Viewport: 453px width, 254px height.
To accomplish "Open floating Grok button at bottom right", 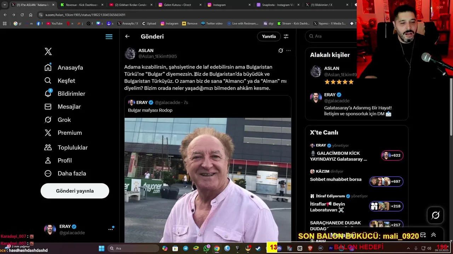I will [435, 215].
